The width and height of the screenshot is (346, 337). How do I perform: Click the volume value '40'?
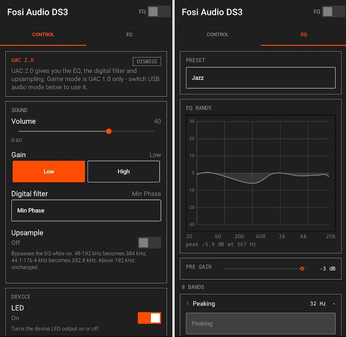(157, 121)
